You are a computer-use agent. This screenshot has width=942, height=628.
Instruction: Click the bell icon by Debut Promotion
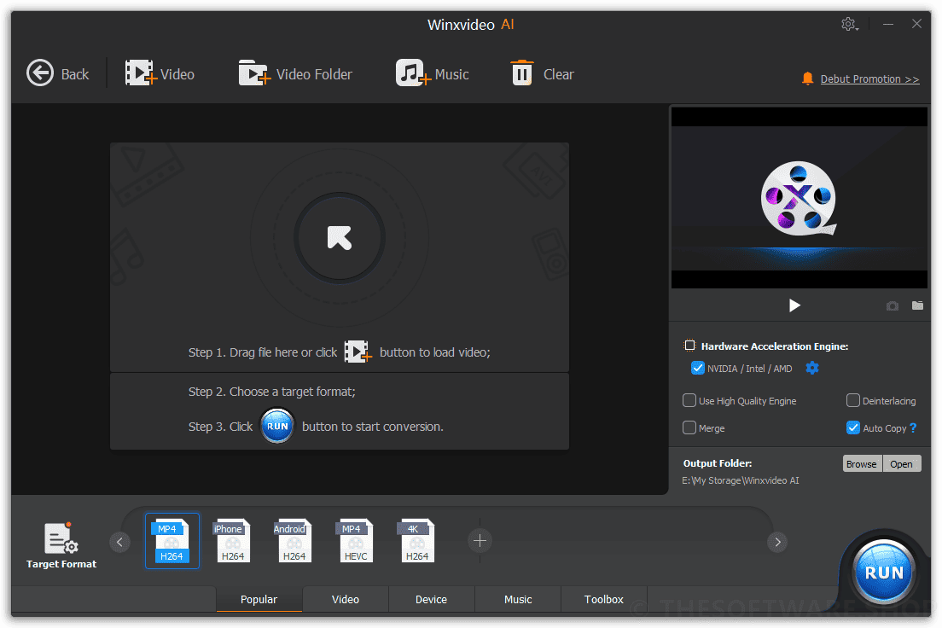(x=807, y=78)
